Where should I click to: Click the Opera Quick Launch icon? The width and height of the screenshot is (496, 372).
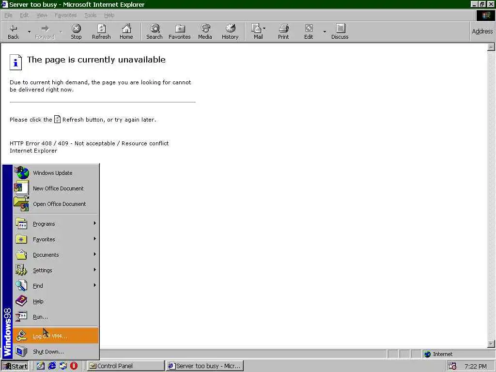click(74, 366)
